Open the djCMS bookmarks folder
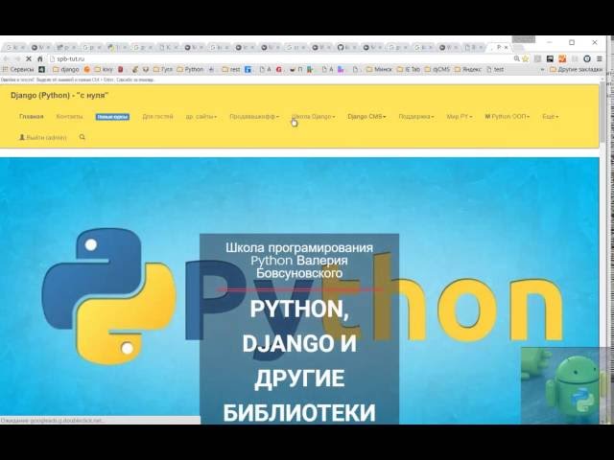This screenshot has width=614, height=460. (437, 69)
